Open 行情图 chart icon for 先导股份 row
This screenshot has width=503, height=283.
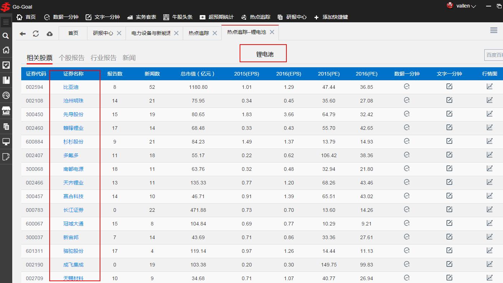tap(489, 114)
